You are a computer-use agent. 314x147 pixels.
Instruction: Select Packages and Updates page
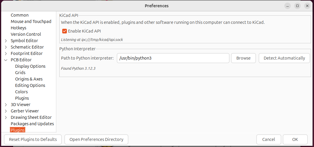point(32,124)
